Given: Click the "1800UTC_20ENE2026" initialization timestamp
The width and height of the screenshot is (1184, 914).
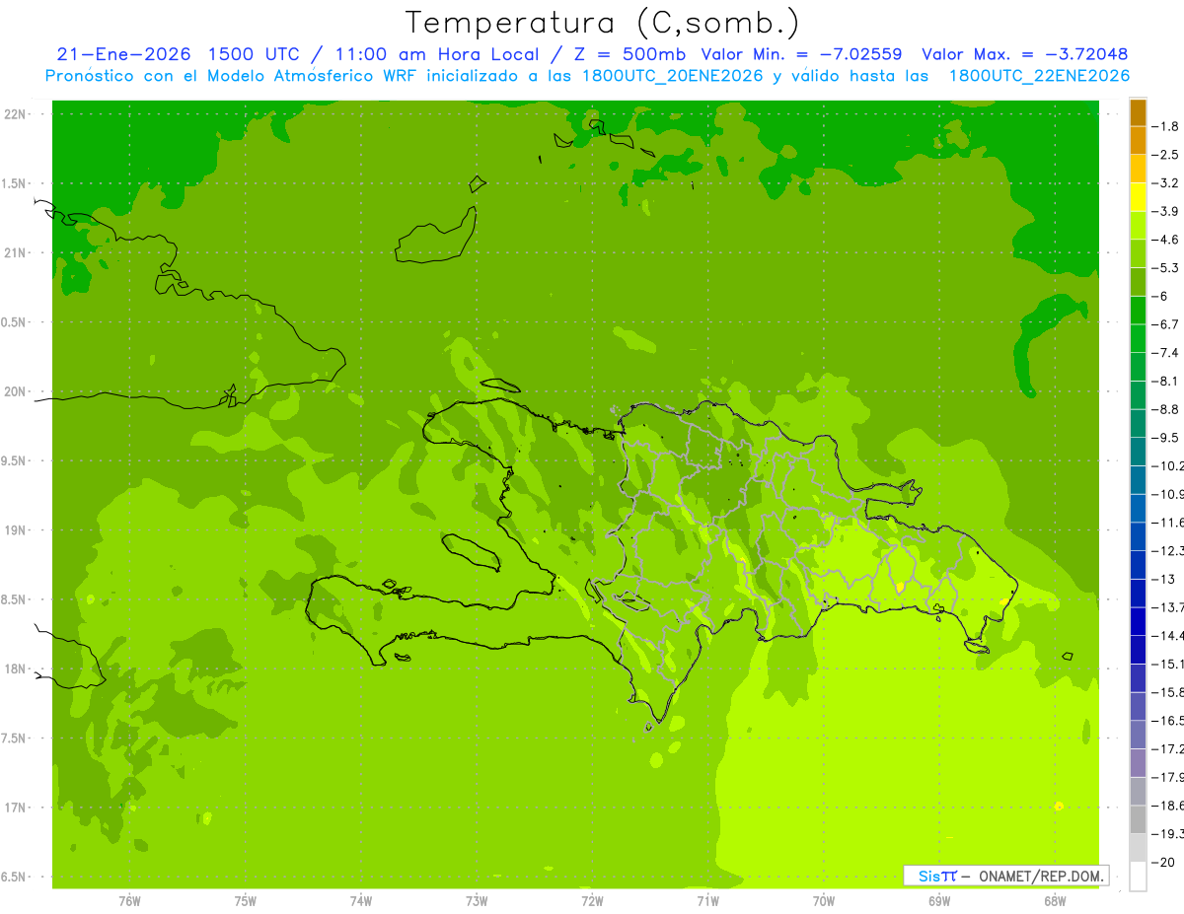Looking at the screenshot, I should pyautogui.click(x=672, y=76).
